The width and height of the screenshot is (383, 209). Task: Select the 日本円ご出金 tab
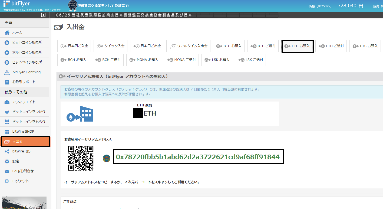[147, 46]
